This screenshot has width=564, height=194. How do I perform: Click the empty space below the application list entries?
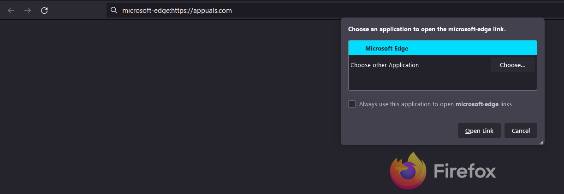point(442,82)
